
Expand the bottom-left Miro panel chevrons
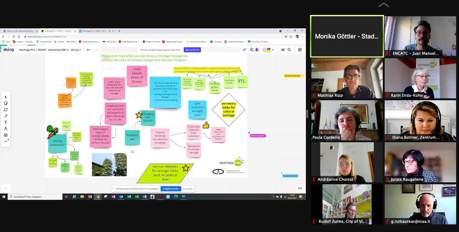point(5,188)
